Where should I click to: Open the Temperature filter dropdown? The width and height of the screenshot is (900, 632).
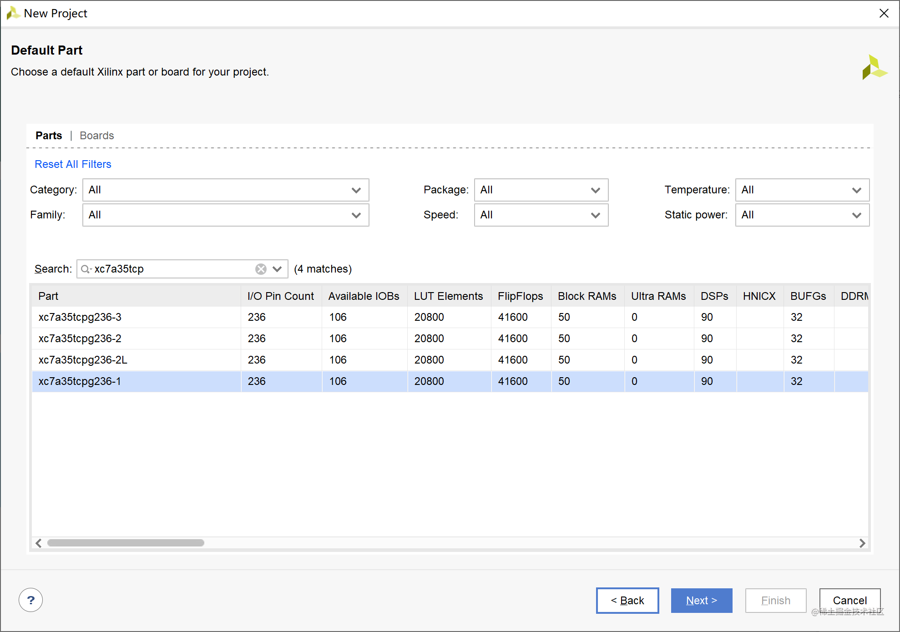coord(802,190)
